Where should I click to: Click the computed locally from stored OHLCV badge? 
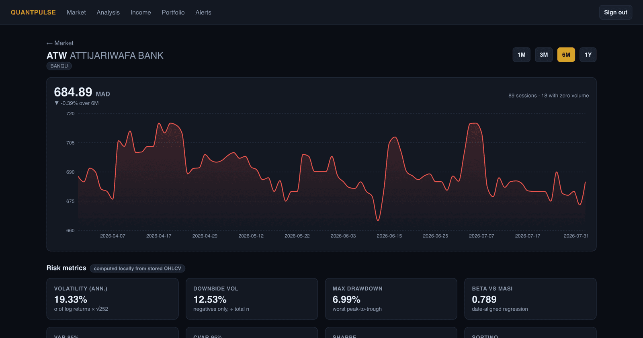coord(137,268)
